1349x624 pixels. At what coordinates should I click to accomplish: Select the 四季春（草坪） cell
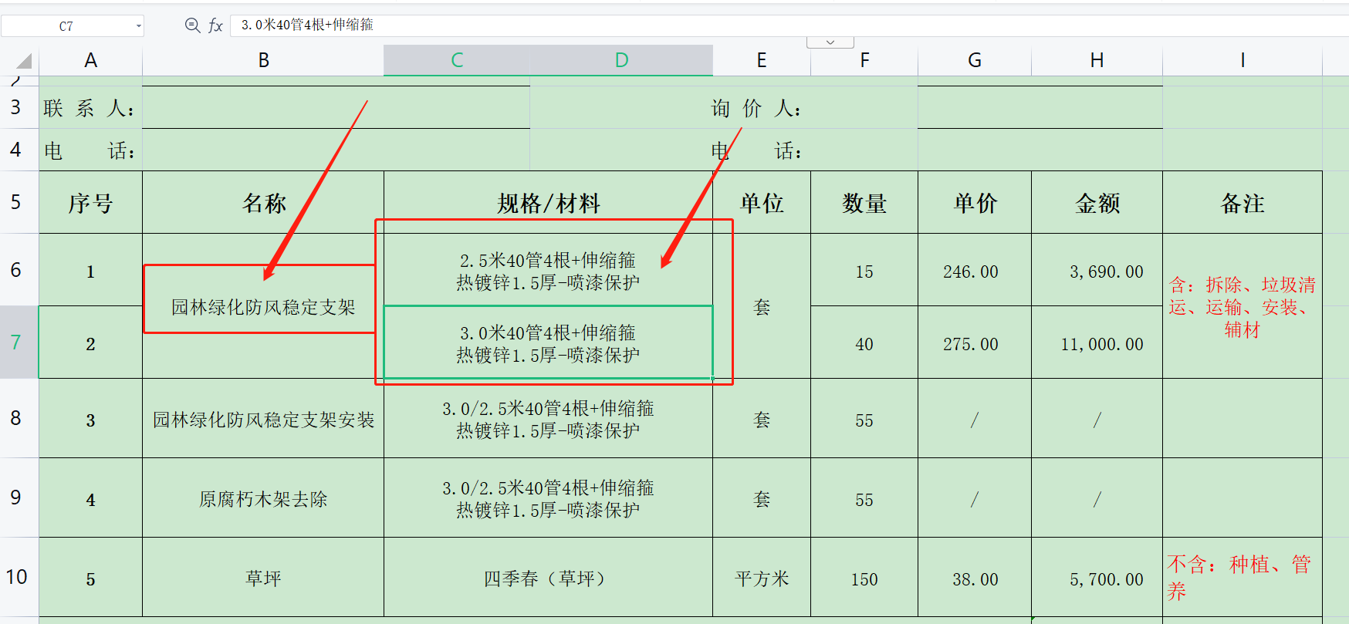548,578
